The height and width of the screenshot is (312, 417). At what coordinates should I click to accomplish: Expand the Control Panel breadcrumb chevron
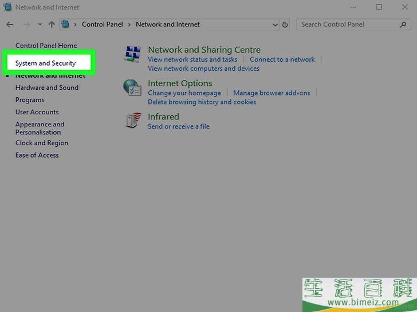[x=129, y=25]
